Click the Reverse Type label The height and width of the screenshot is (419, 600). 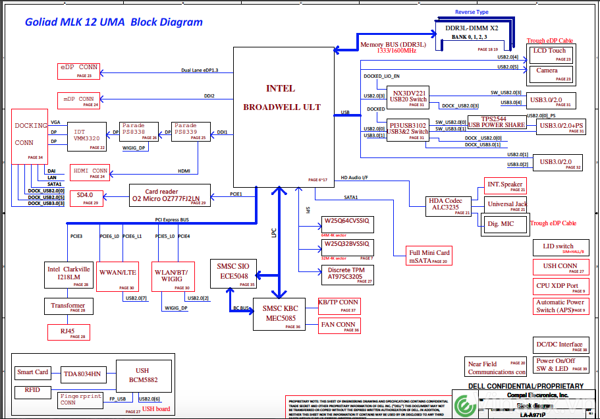point(472,12)
